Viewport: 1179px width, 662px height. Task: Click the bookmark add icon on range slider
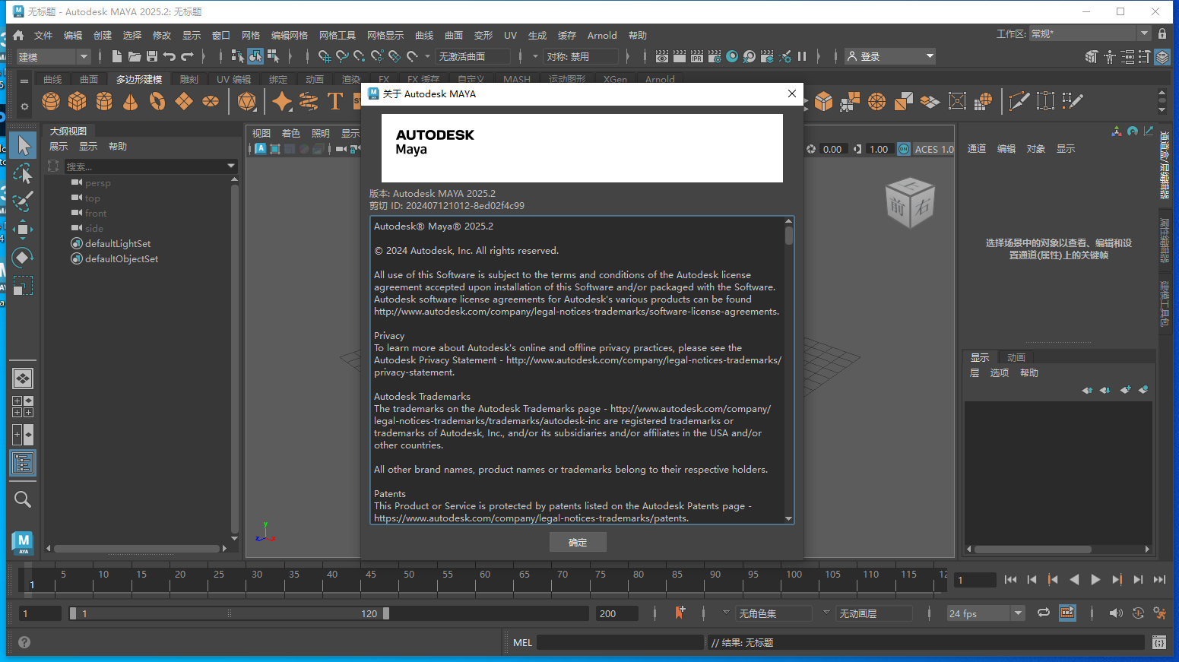(x=680, y=613)
